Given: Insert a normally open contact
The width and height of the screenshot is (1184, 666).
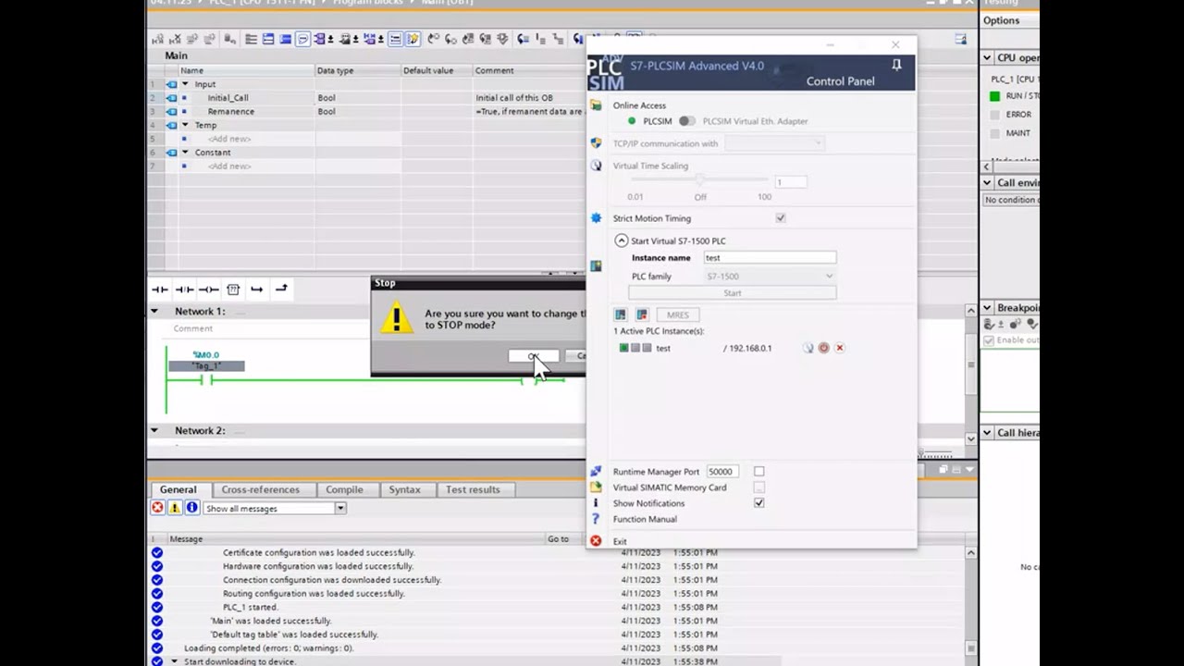Looking at the screenshot, I should pos(160,290).
